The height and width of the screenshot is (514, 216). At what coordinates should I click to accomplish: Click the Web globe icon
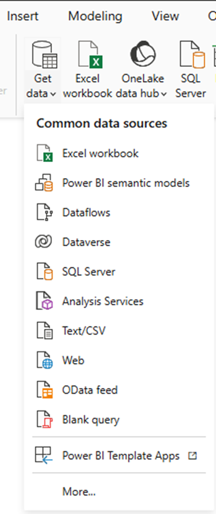click(x=44, y=361)
